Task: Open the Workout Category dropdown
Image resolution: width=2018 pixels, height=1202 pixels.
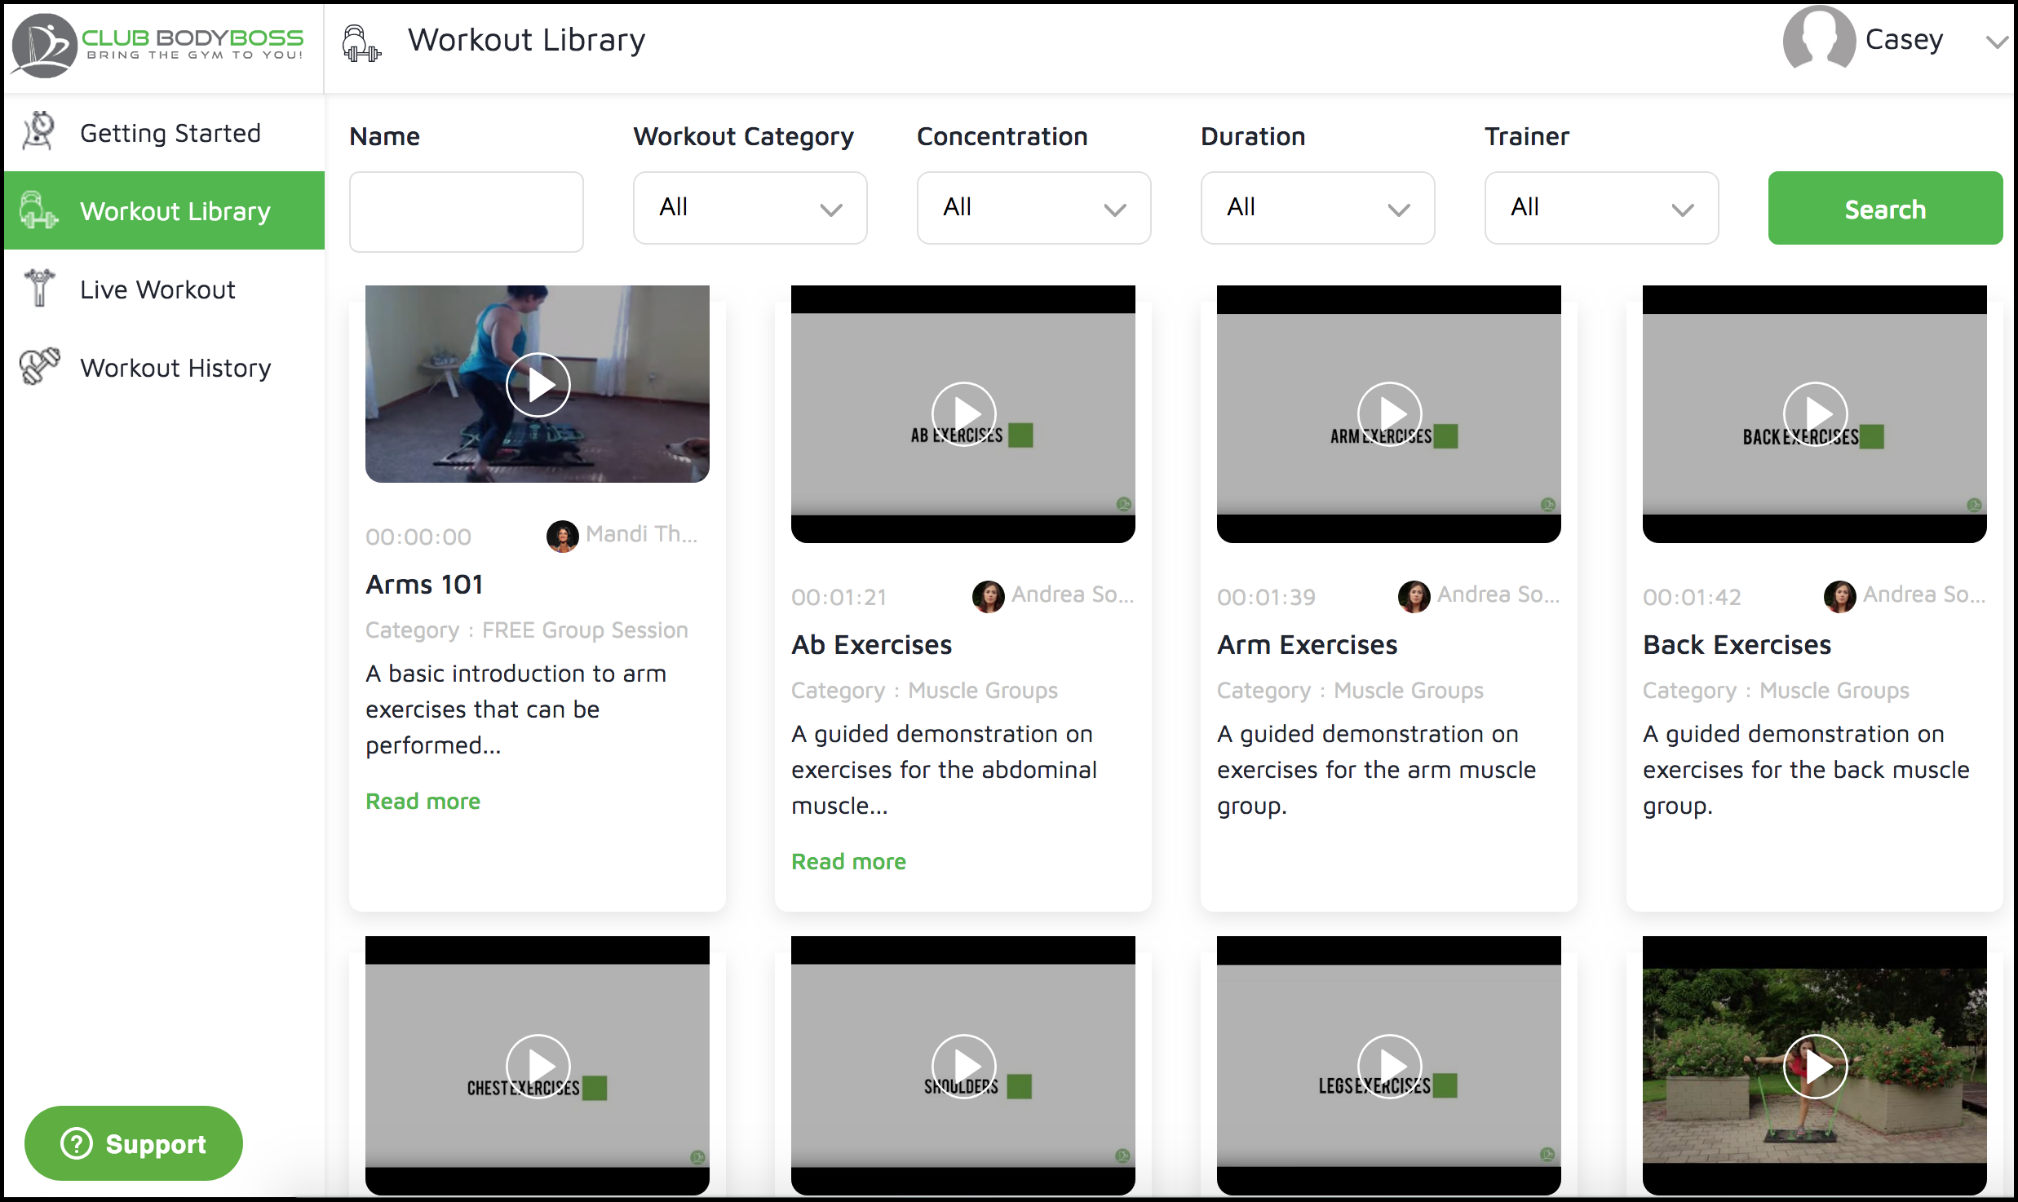Action: (x=750, y=207)
